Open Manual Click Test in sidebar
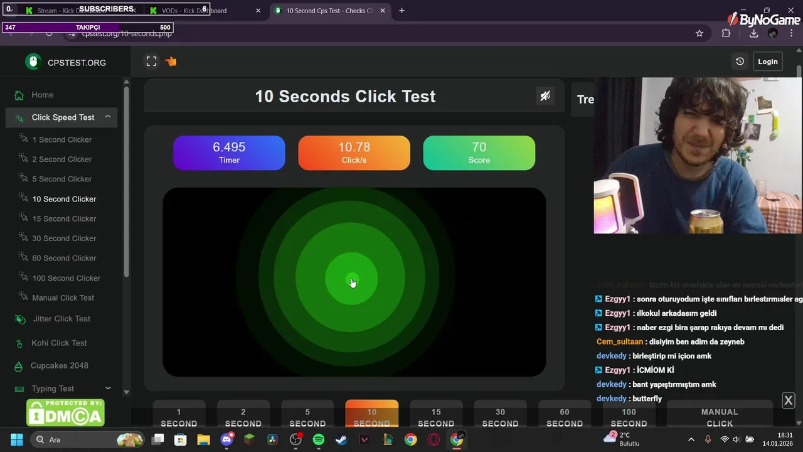803x452 pixels. [63, 298]
